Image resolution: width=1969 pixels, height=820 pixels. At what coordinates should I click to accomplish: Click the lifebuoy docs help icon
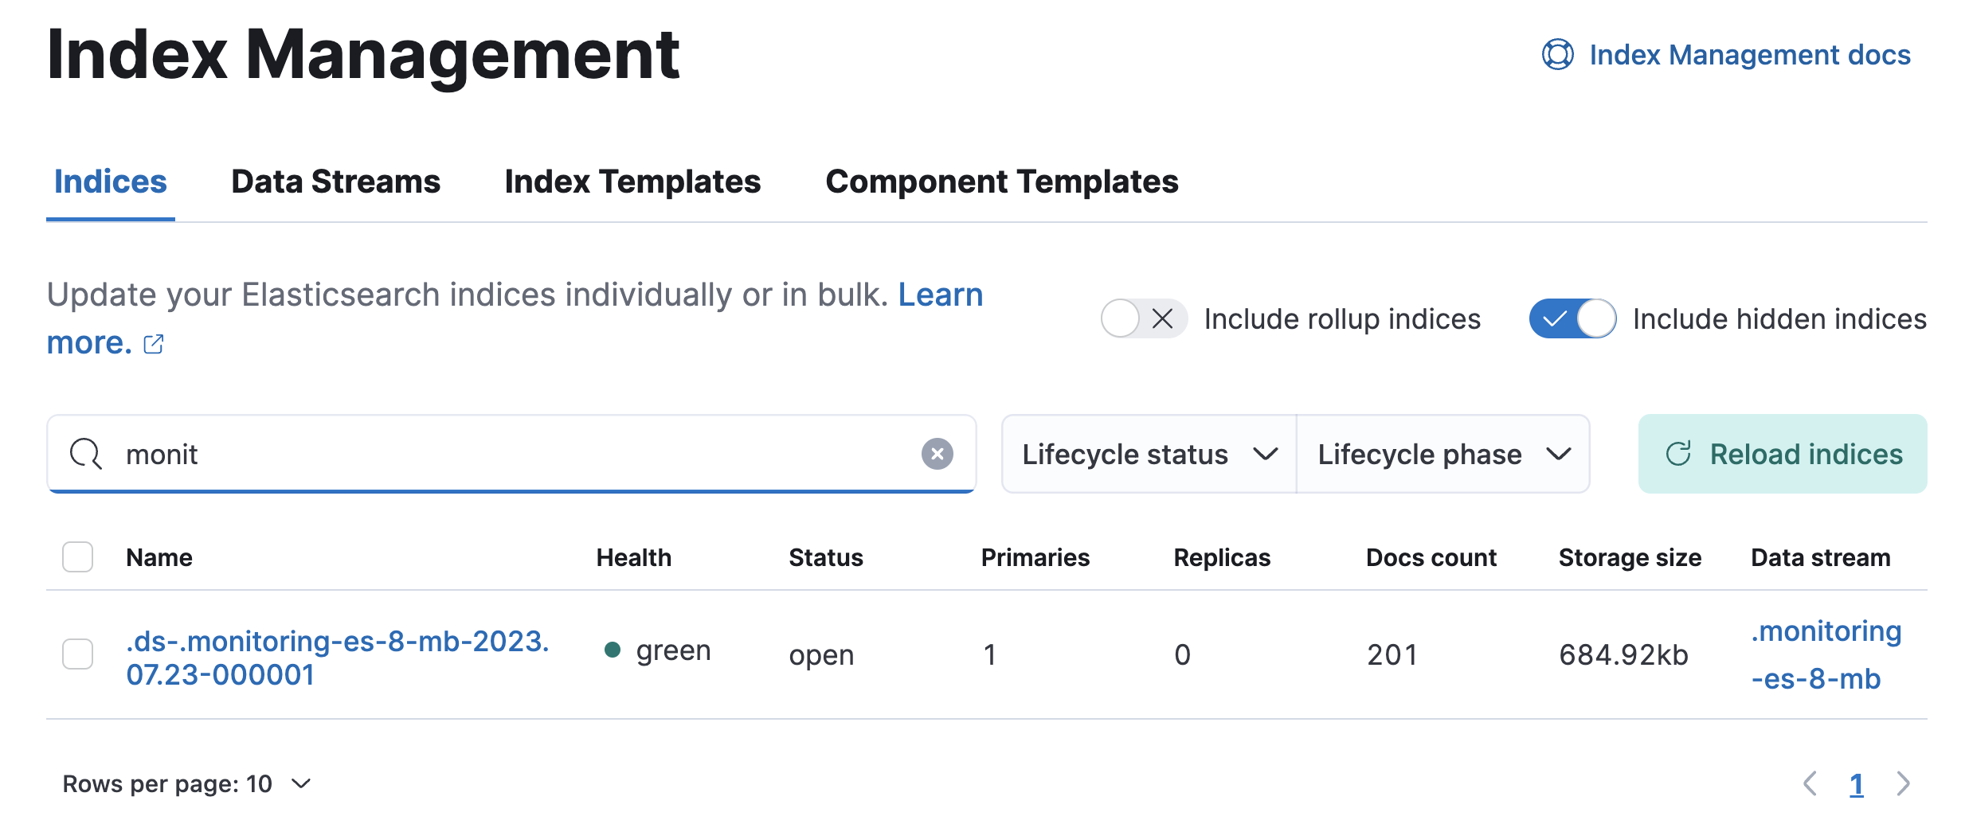(x=1557, y=55)
